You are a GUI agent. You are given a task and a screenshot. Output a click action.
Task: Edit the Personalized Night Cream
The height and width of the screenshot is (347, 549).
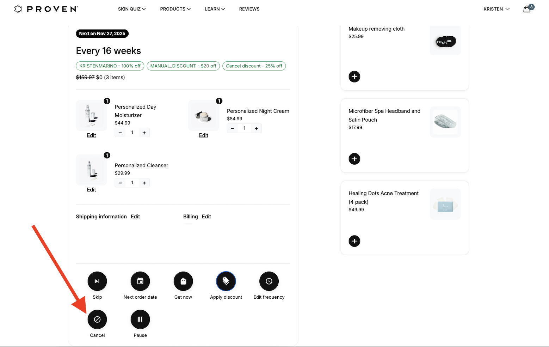tap(203, 135)
